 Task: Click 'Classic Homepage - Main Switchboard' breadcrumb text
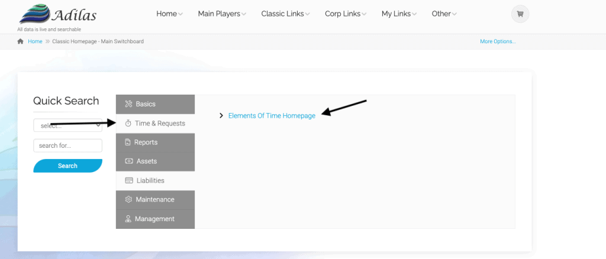(x=98, y=41)
